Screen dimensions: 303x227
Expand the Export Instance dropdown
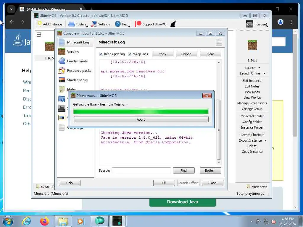tap(265, 140)
